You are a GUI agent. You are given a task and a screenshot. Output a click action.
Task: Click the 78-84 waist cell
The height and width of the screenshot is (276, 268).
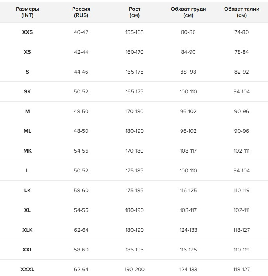(x=242, y=52)
